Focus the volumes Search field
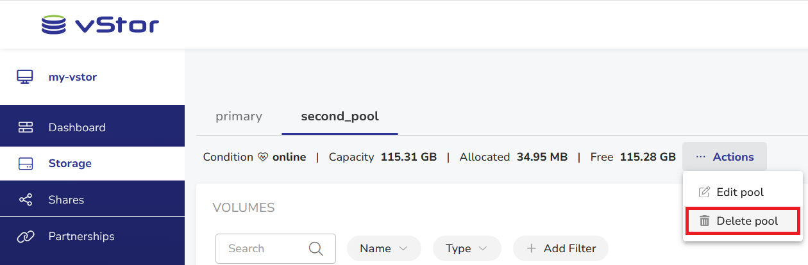The height and width of the screenshot is (265, 808). 276,248
